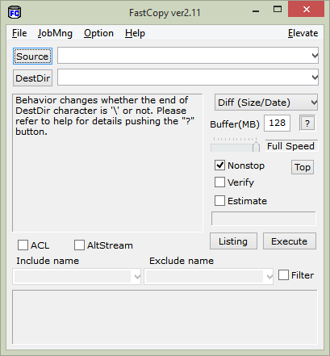Viewport: 330px width, 356px height.
Task: Click the Execute button
Action: [290, 241]
